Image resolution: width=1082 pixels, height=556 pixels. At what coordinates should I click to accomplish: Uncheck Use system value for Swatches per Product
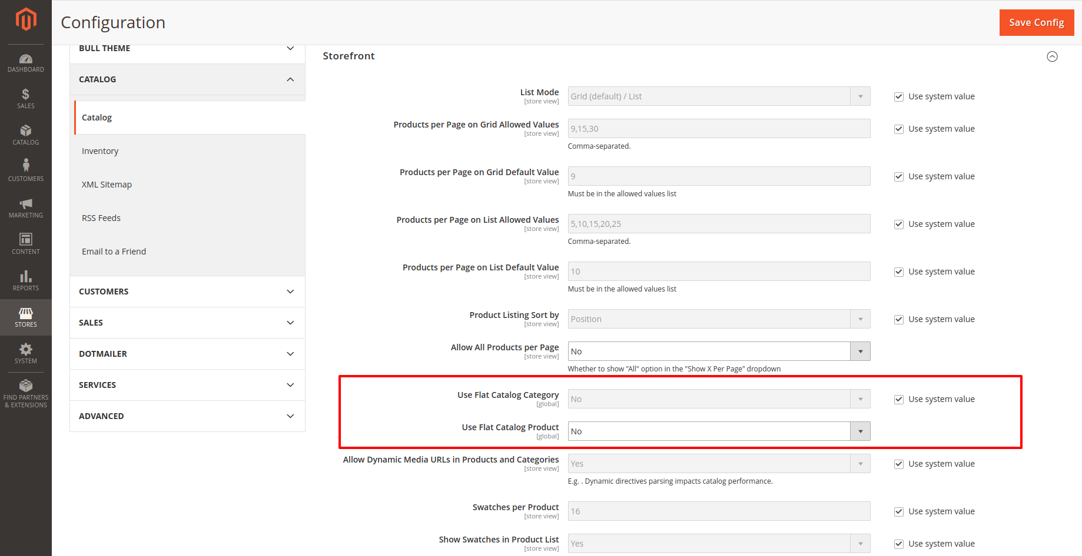point(898,512)
